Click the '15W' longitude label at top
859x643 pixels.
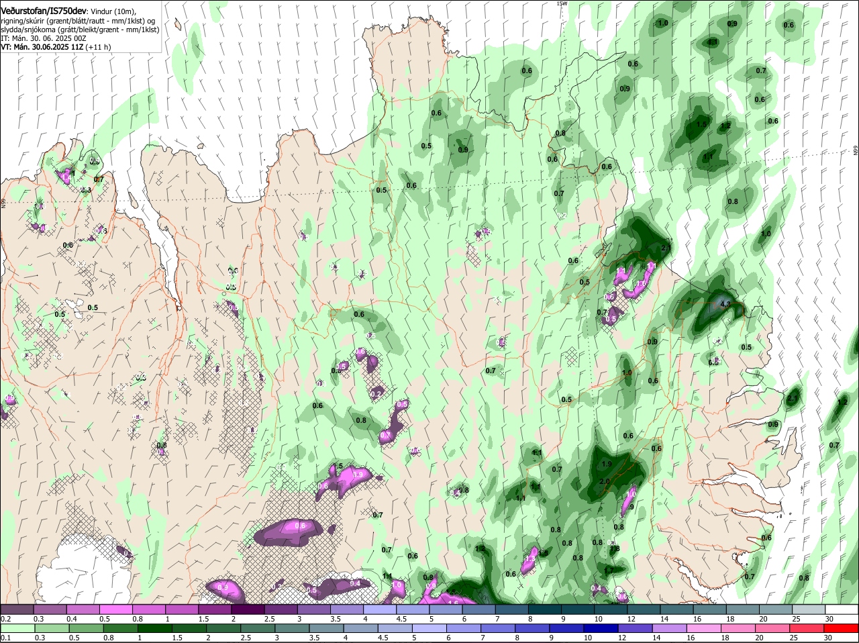pyautogui.click(x=562, y=3)
